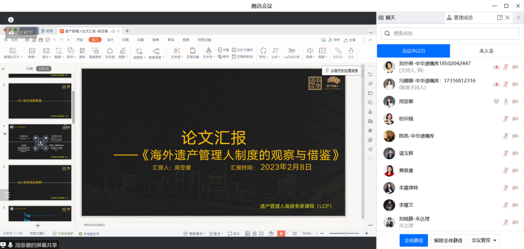
Task: Toggle microphone for 刘亦琳 host
Action: point(506,67)
